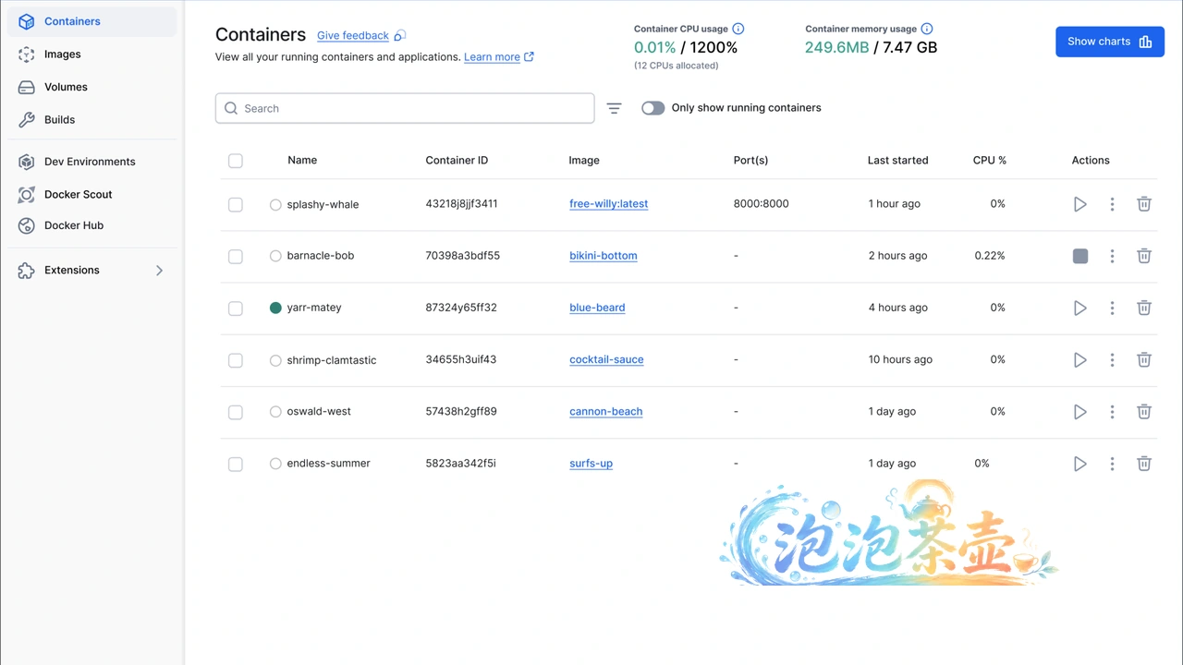Click the status circle of barnacle-bob
The height and width of the screenshot is (665, 1183).
pyautogui.click(x=275, y=256)
